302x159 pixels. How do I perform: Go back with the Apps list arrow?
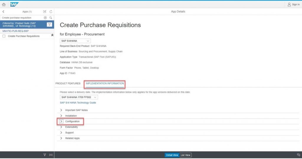(x=3, y=11)
